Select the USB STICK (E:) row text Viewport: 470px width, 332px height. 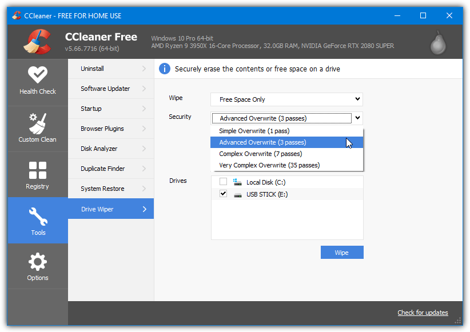(267, 194)
